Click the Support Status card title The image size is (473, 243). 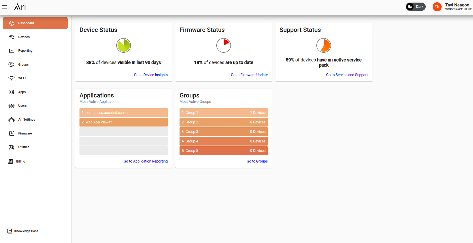300,30
